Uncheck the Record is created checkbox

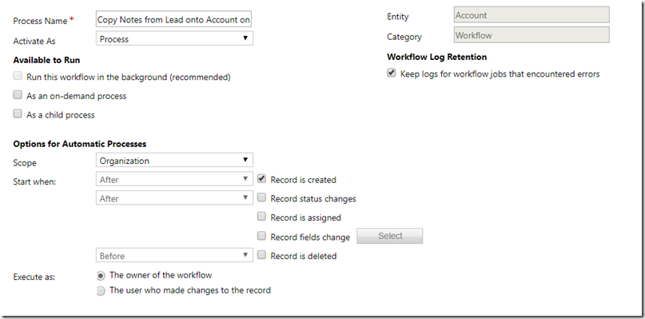pos(261,179)
